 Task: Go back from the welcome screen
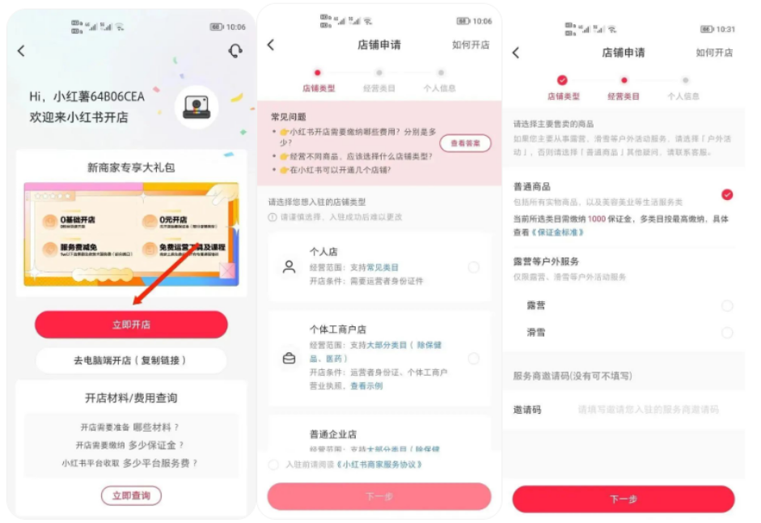(x=21, y=50)
